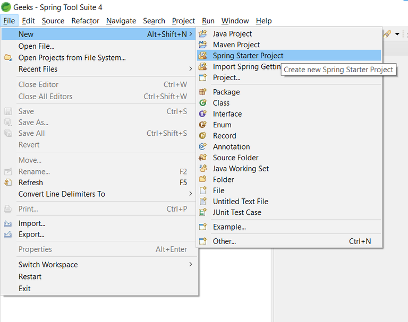Click the Interface icon in submenu

tap(202, 114)
